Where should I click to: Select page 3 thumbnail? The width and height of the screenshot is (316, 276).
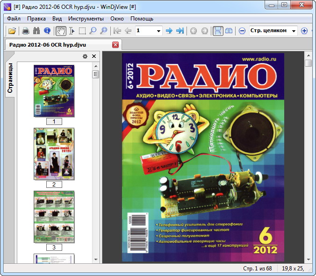coord(54,217)
